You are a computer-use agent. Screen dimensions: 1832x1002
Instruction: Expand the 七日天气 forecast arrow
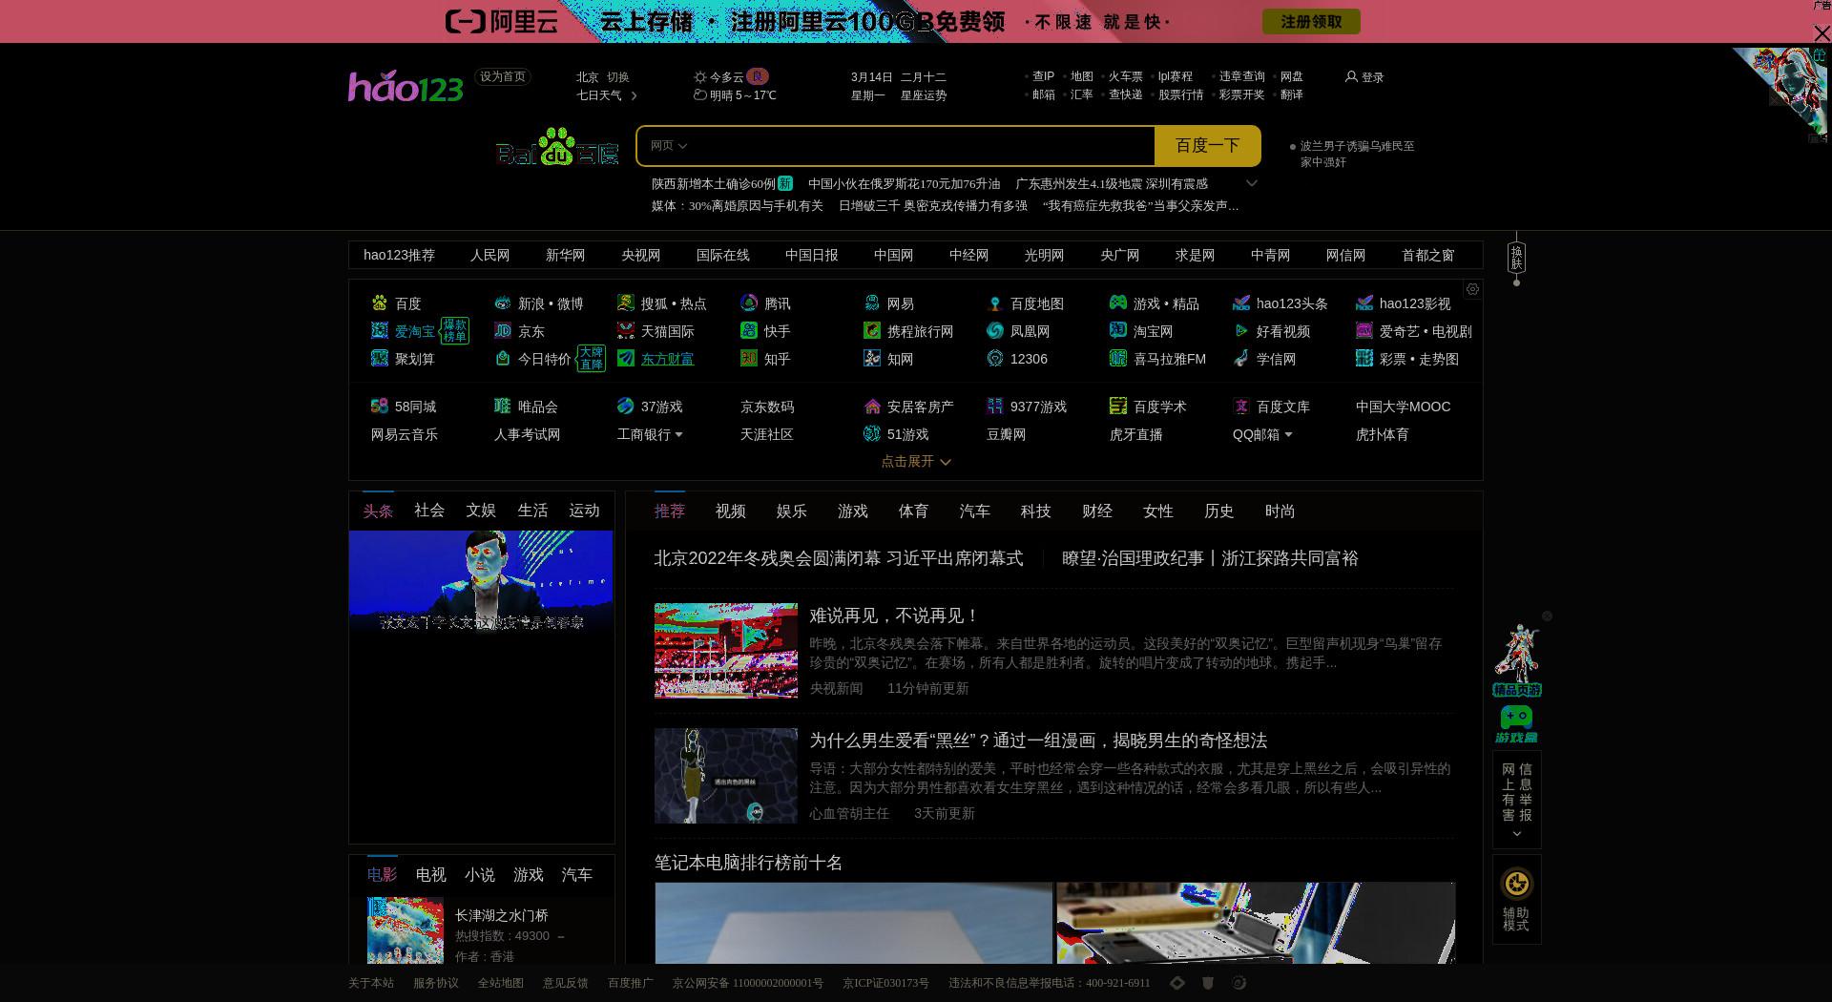[x=635, y=95]
